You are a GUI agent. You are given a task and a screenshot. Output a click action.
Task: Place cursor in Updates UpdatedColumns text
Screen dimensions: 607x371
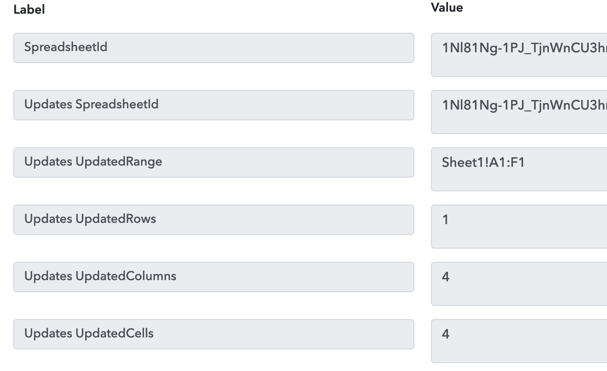pos(100,276)
